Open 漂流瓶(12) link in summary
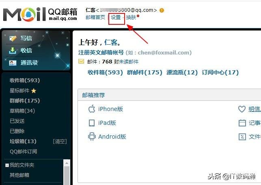261x185 pixels. pyautogui.click(x=182, y=72)
